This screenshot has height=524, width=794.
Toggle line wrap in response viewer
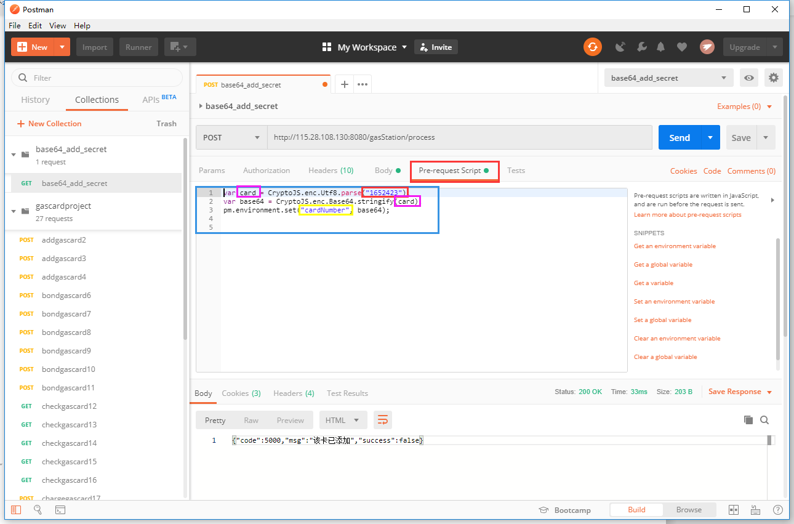pyautogui.click(x=383, y=419)
